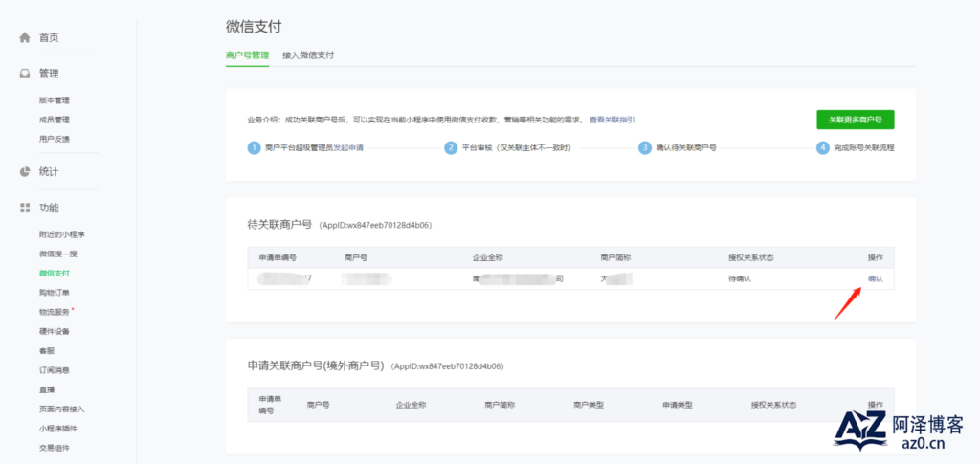This screenshot has width=980, height=464.
Task: Go to 硬件设备 in the sidebar
Action: (55, 331)
